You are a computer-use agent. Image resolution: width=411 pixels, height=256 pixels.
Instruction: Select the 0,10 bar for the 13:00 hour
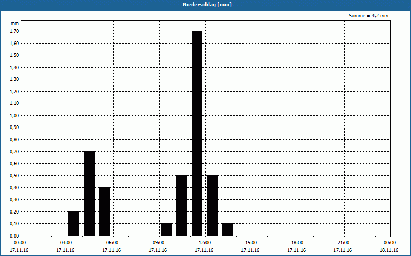coord(228,229)
